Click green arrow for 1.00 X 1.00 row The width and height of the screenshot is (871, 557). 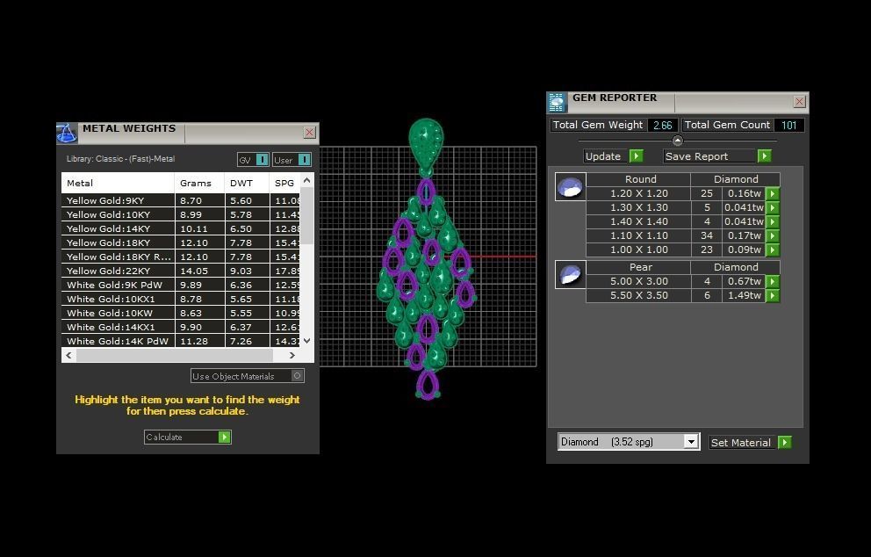[x=773, y=250]
